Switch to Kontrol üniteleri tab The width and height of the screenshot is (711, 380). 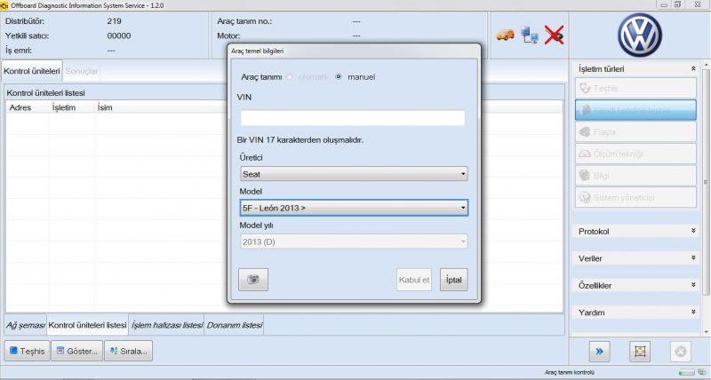pyautogui.click(x=32, y=71)
